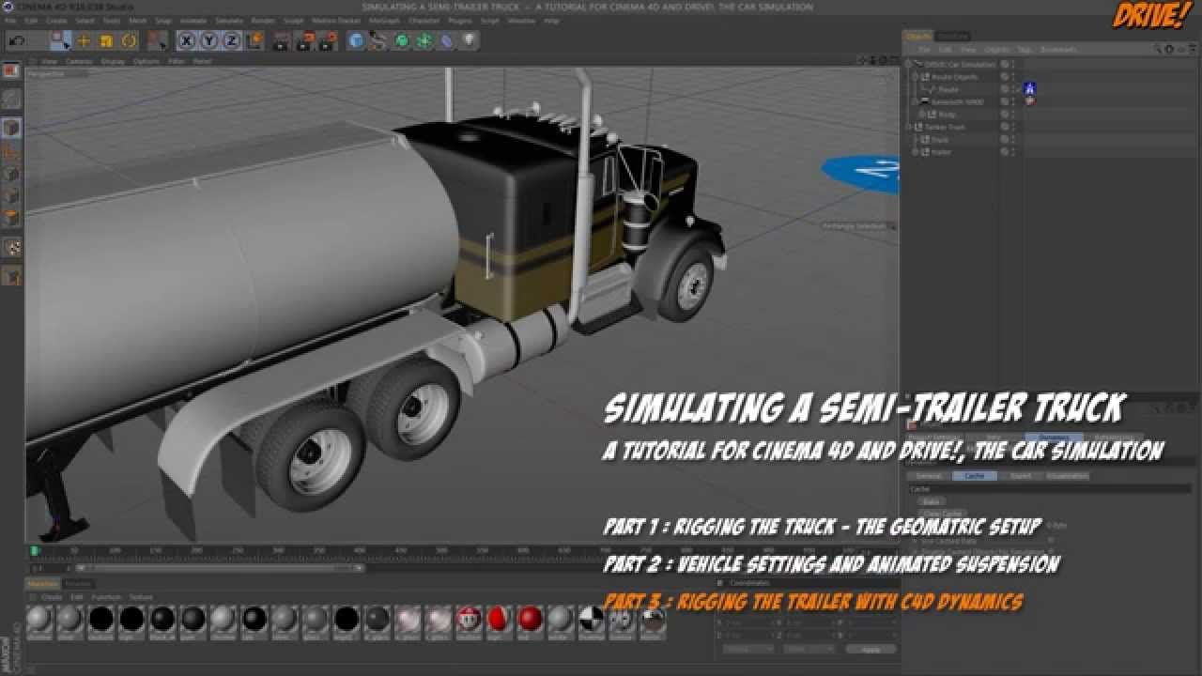Screen dimensions: 1202x676
Task: Open the Simulate menu
Action: point(229,21)
